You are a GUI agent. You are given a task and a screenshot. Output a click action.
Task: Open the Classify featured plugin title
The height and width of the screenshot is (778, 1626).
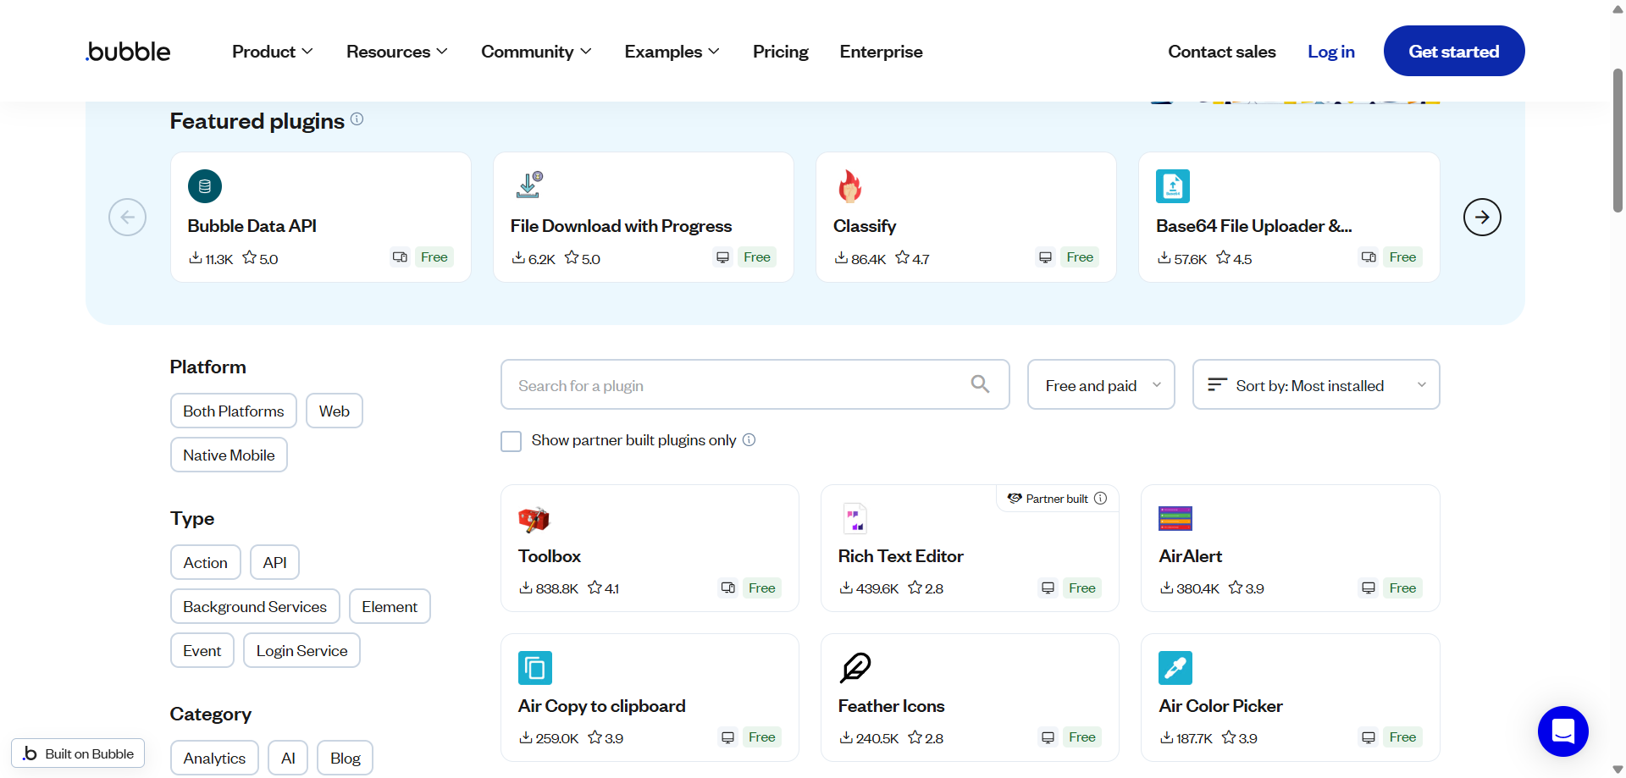coord(865,226)
